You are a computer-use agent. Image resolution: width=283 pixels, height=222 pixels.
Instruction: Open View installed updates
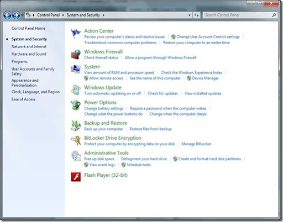203,93
